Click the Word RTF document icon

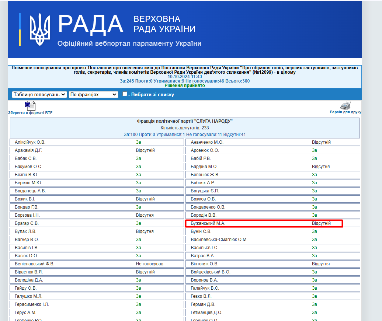30,106
